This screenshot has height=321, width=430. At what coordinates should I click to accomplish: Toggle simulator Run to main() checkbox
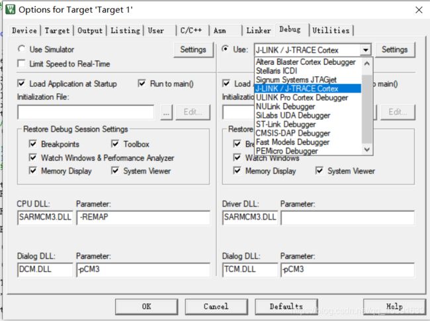(x=142, y=83)
